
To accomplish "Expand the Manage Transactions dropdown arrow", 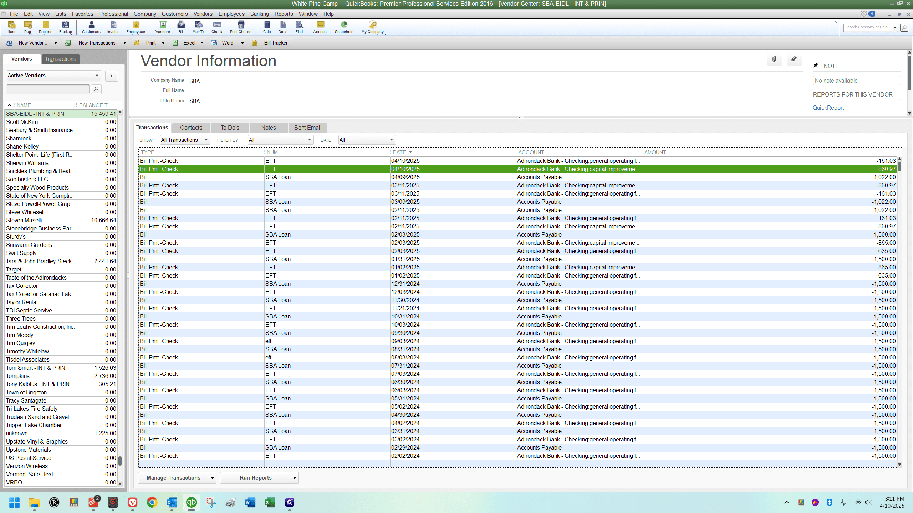I will pos(213,478).
